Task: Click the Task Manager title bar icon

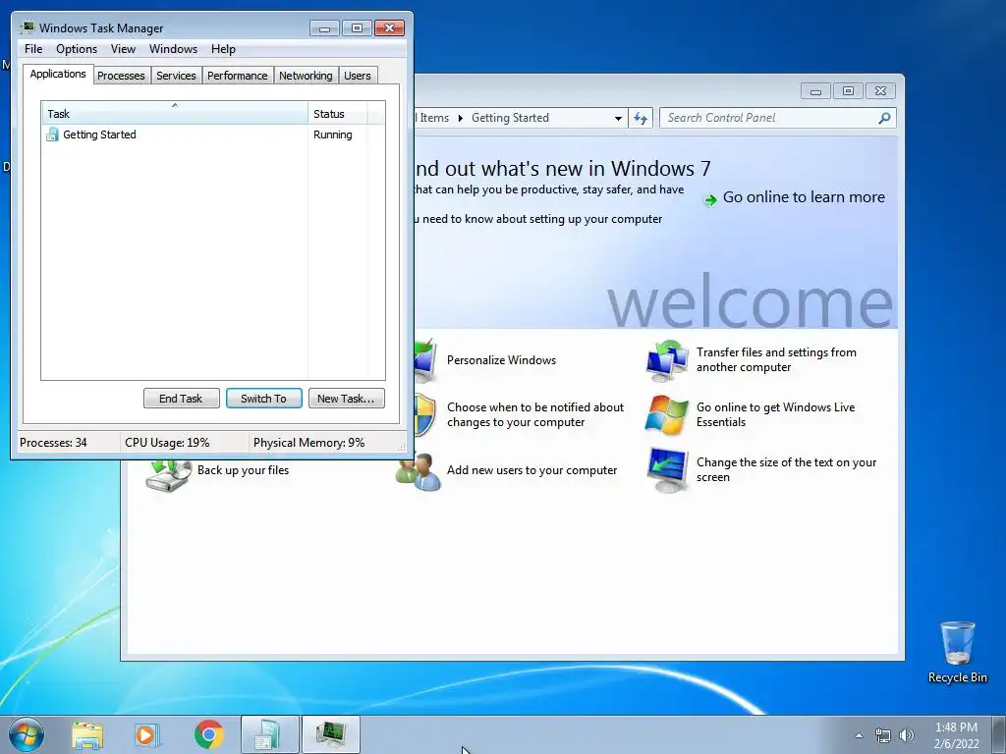Action: pos(27,27)
